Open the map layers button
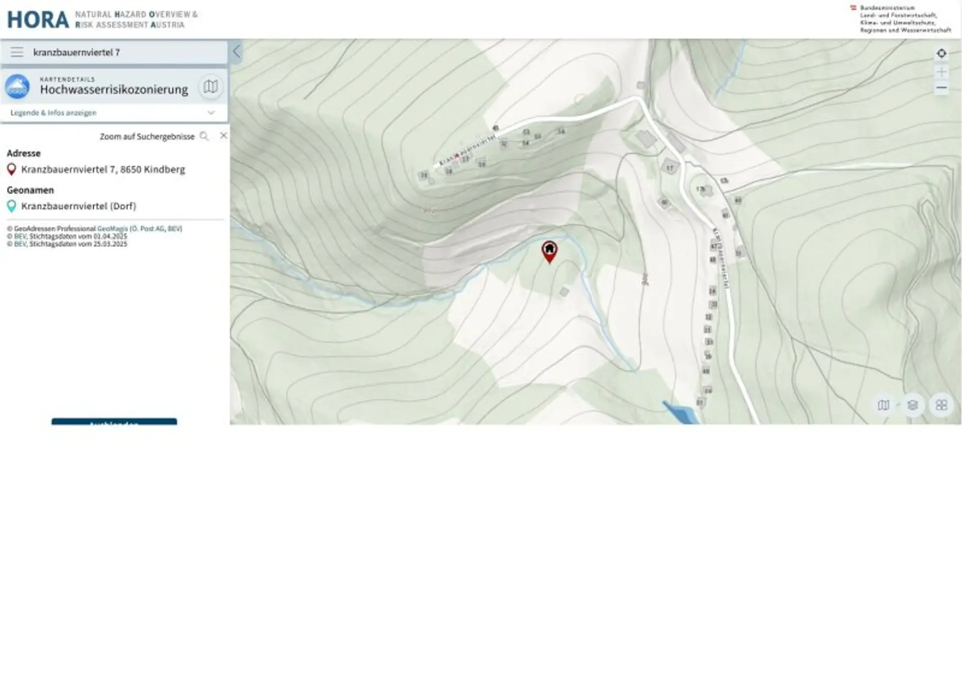This screenshot has height=680, width=962. coord(912,405)
